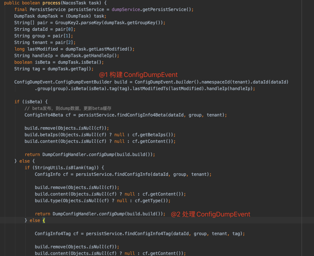This screenshot has height=256, width=314.
Task: Click the process method name
Action: (x=51, y=3)
